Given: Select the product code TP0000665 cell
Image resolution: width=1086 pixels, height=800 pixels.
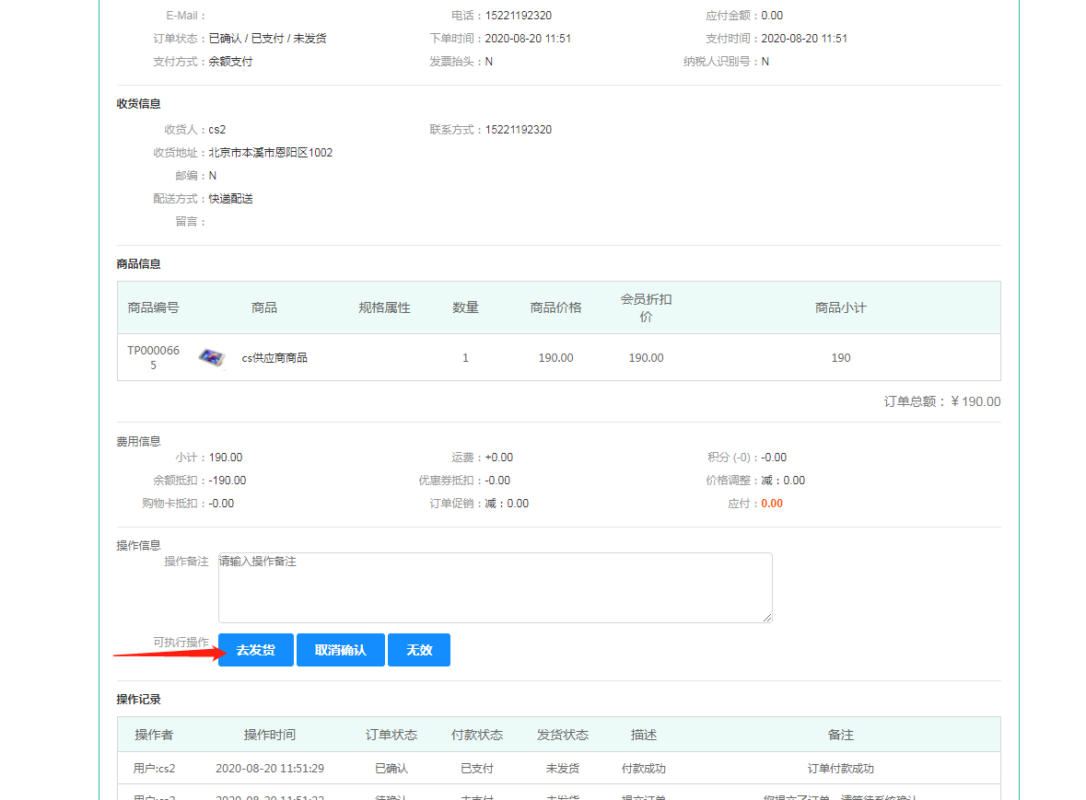Looking at the screenshot, I should pyautogui.click(x=153, y=358).
